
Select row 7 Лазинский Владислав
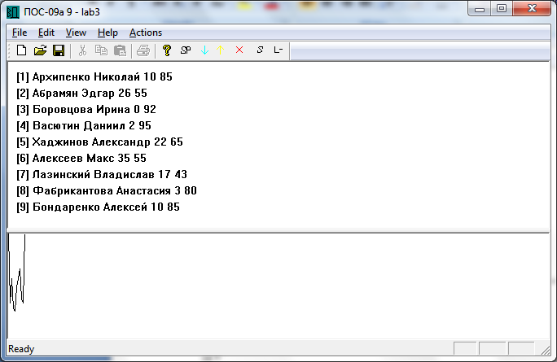tap(102, 174)
